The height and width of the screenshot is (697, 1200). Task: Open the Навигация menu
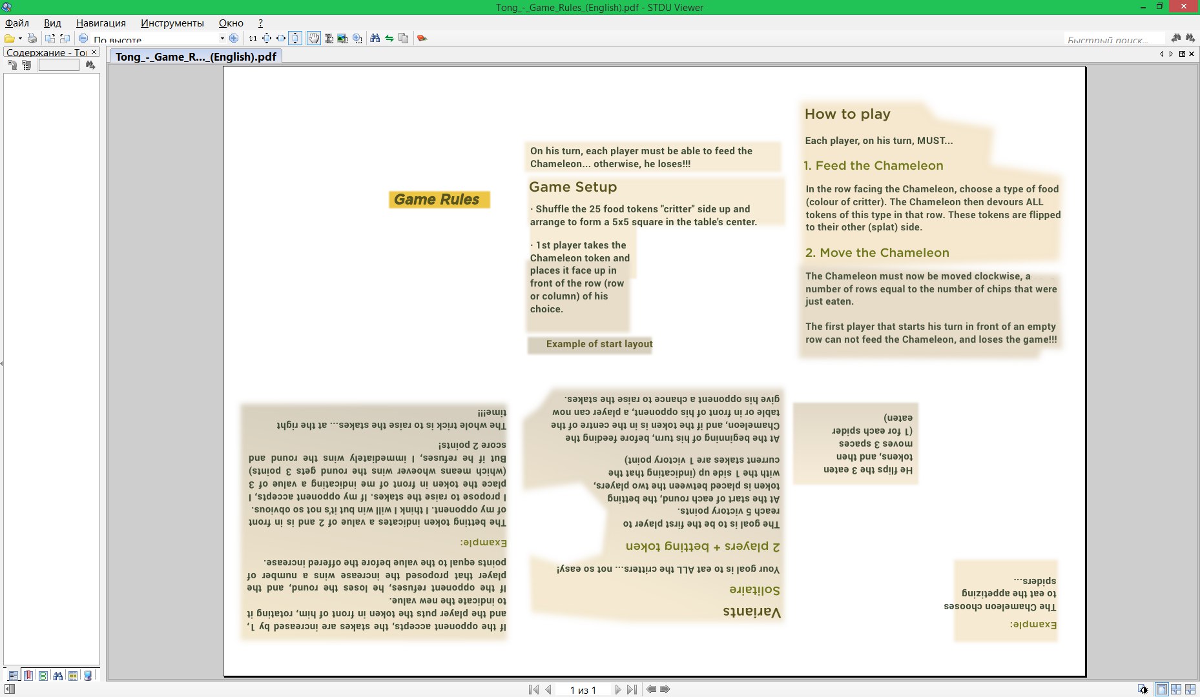pyautogui.click(x=101, y=23)
